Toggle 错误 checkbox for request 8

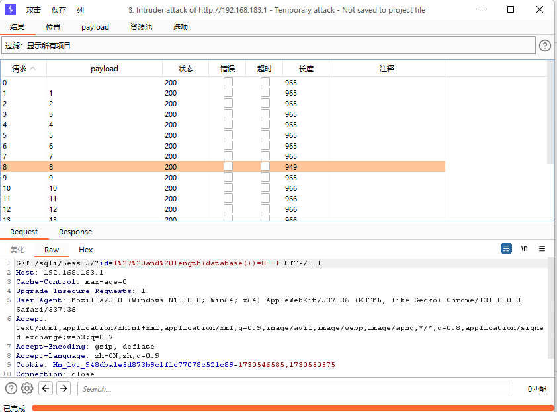[x=228, y=166]
